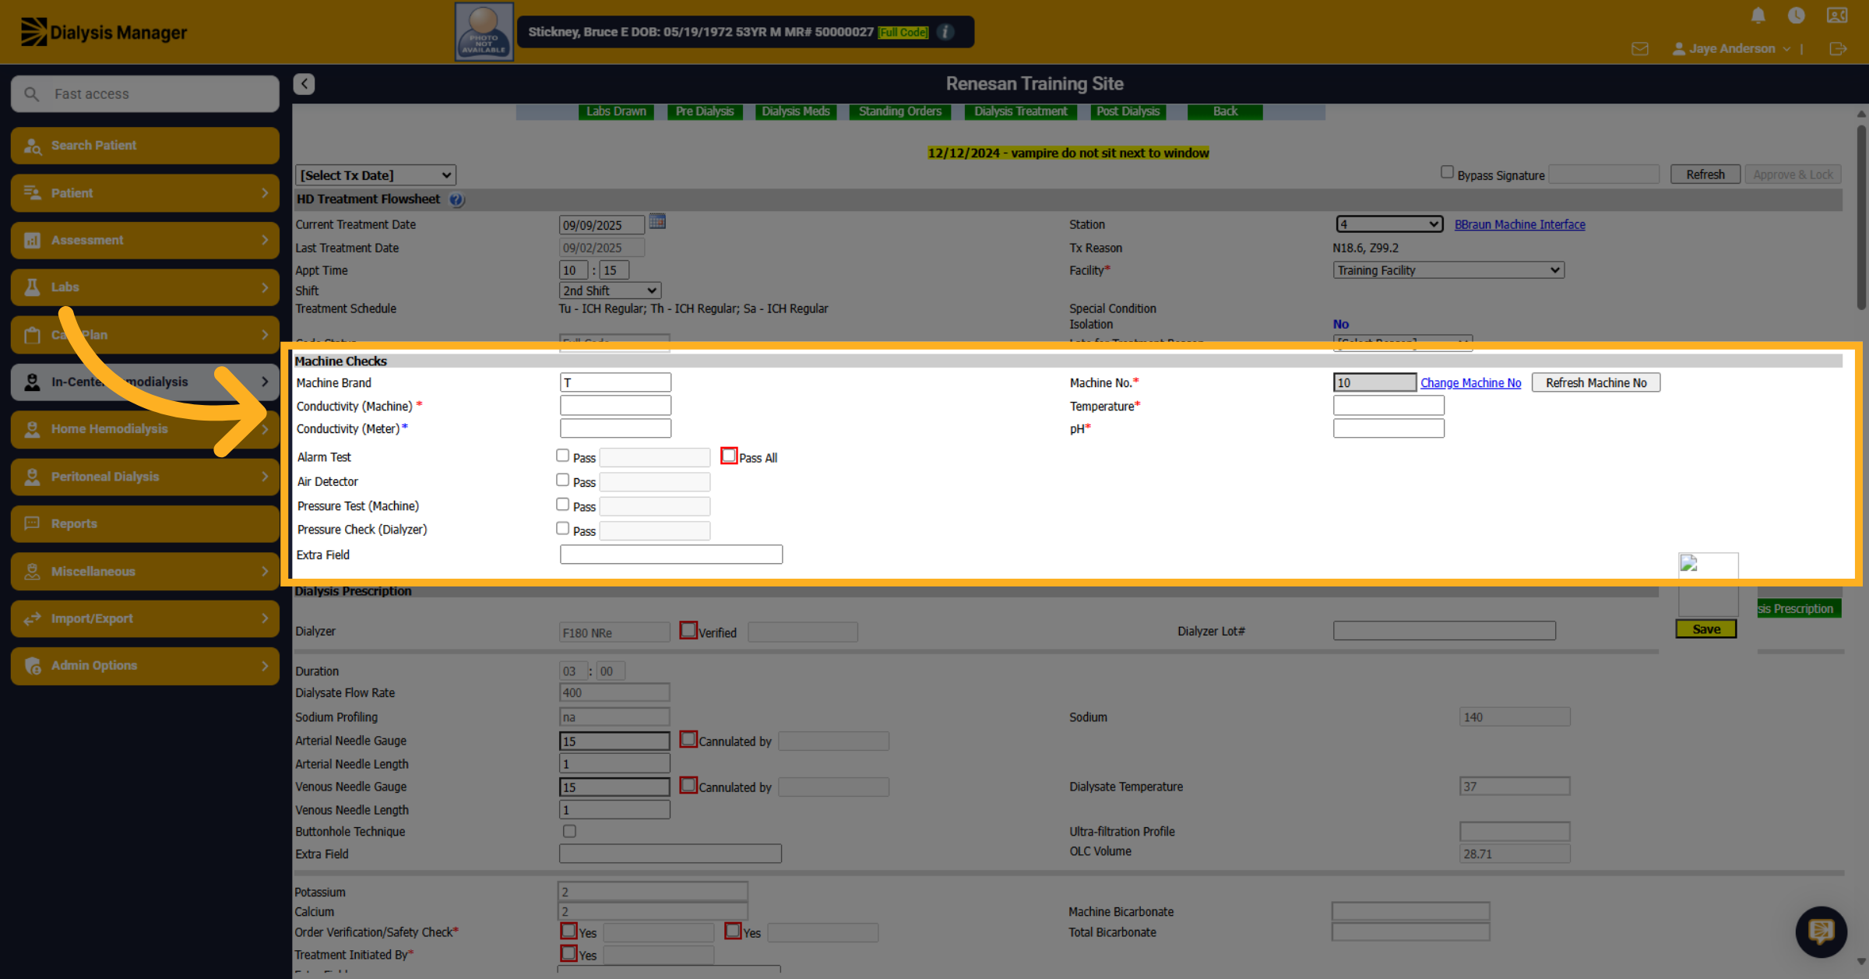
Task: Click the logout icon in header
Action: [1838, 48]
